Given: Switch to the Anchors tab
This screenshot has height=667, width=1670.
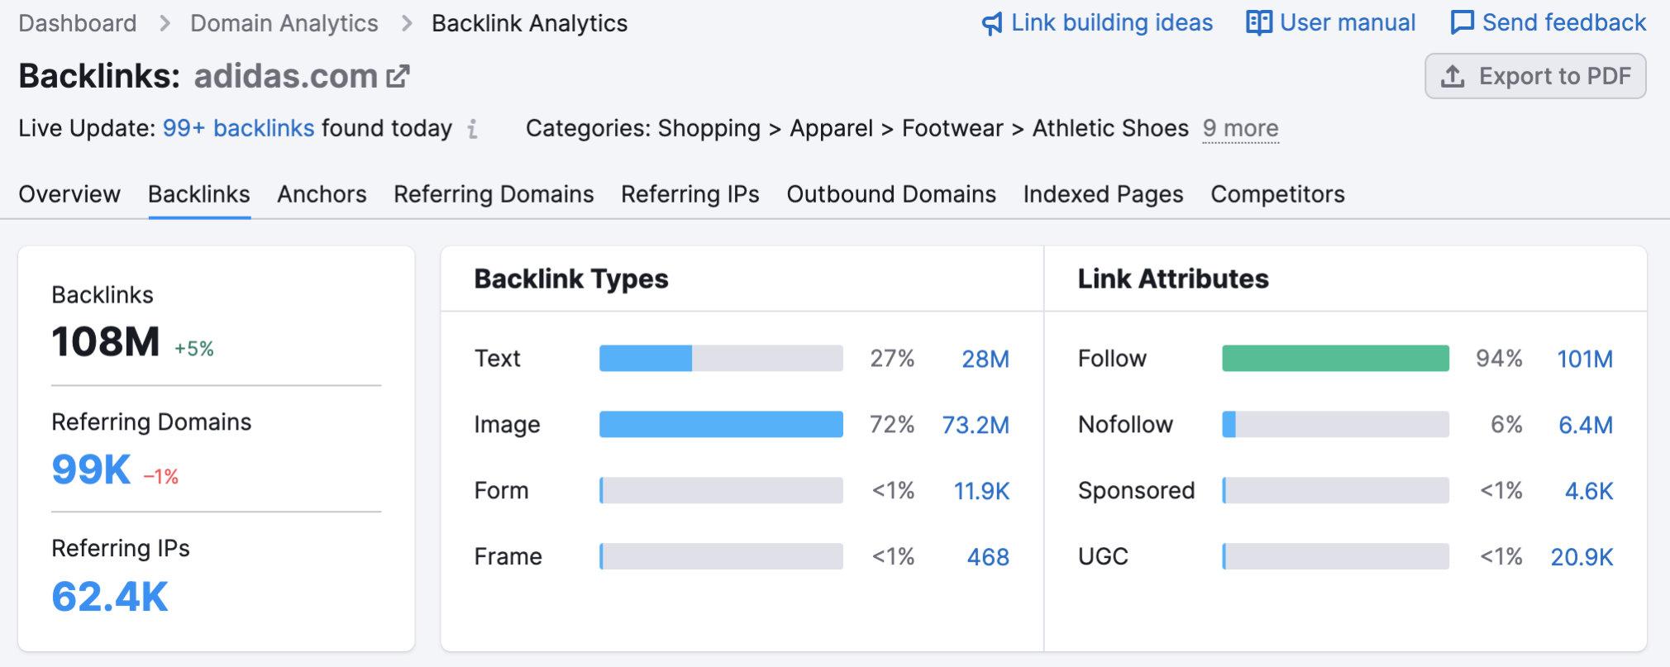Looking at the screenshot, I should [x=322, y=194].
